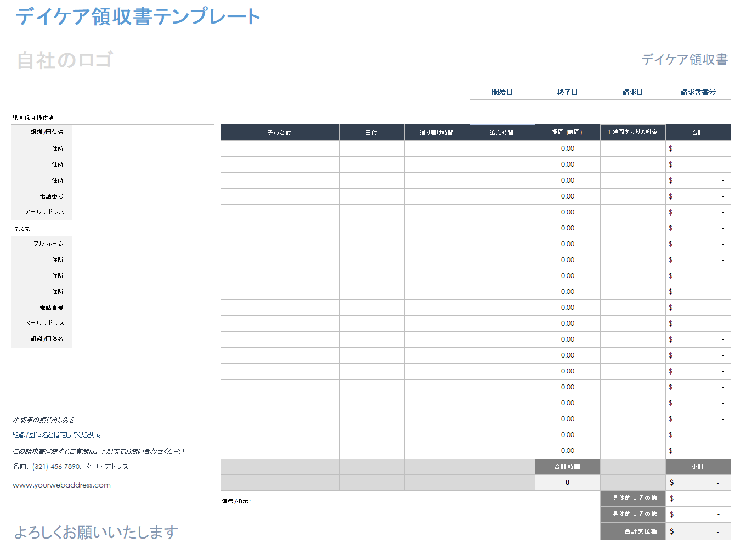Select the 自社のロゴ placeholder text
The width and height of the screenshot is (746, 549).
point(65,60)
